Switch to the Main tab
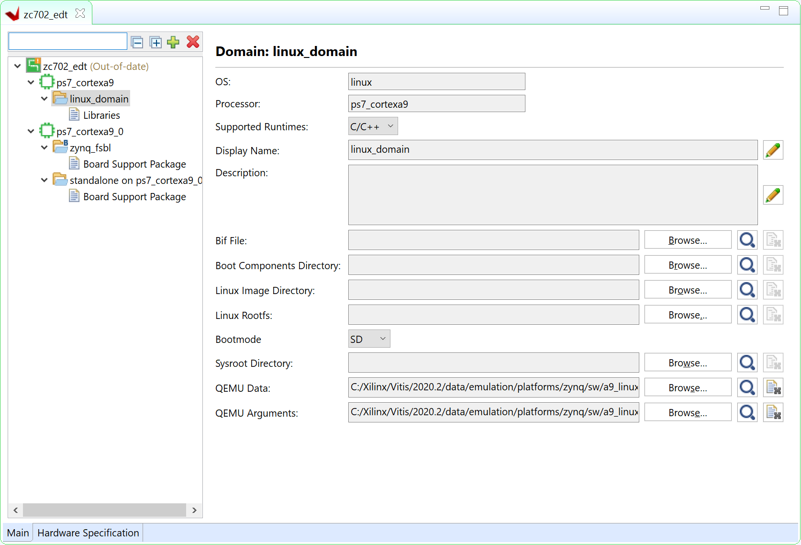The image size is (801, 545). [18, 533]
